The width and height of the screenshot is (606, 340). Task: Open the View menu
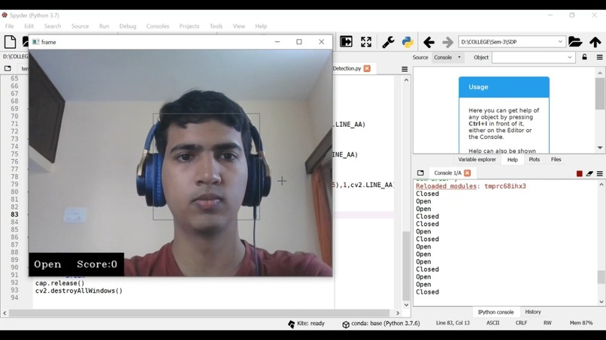[x=239, y=26]
